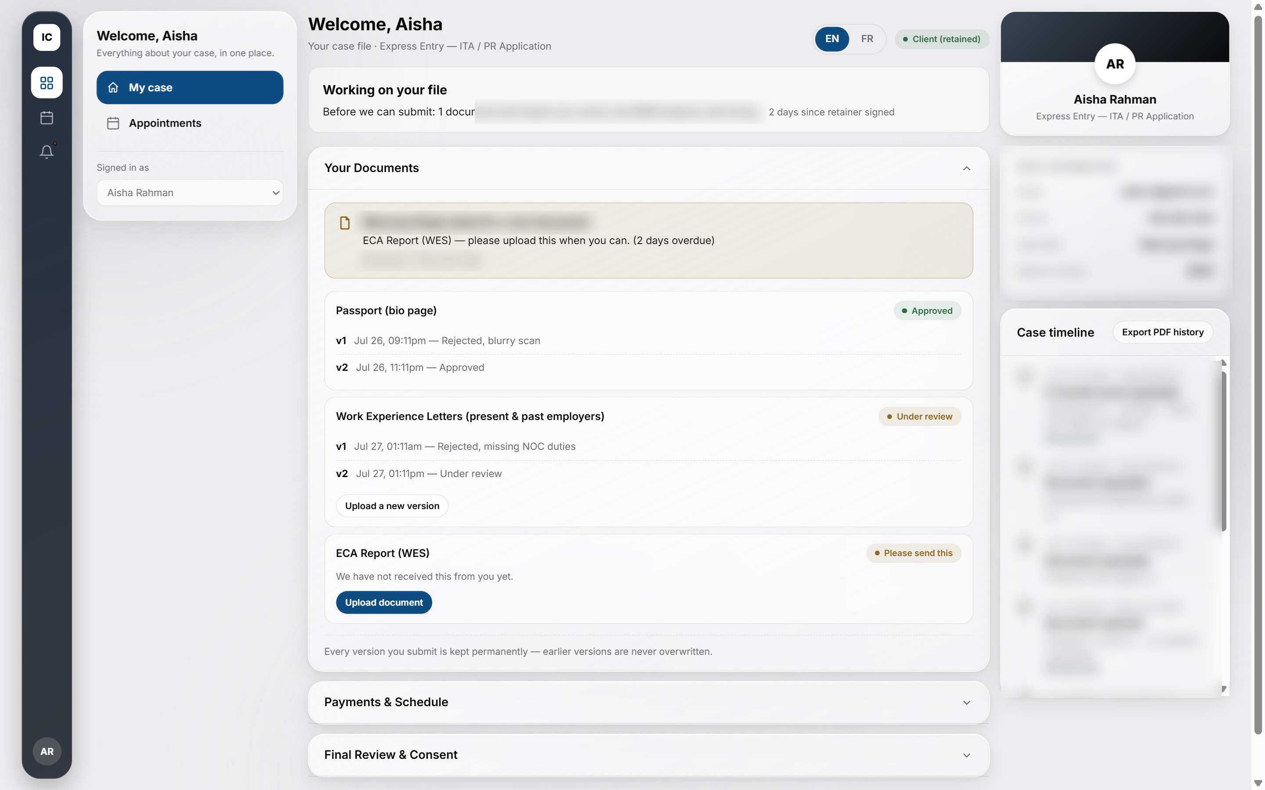Viewport: 1265px width, 790px height.
Task: Expand the Final Review & Consent section
Action: (x=966, y=755)
